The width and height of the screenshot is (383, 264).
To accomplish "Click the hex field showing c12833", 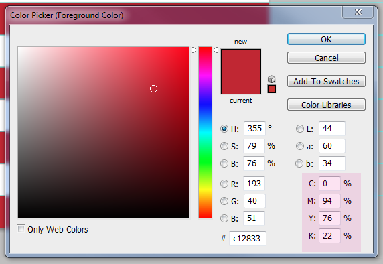I will click(x=248, y=239).
